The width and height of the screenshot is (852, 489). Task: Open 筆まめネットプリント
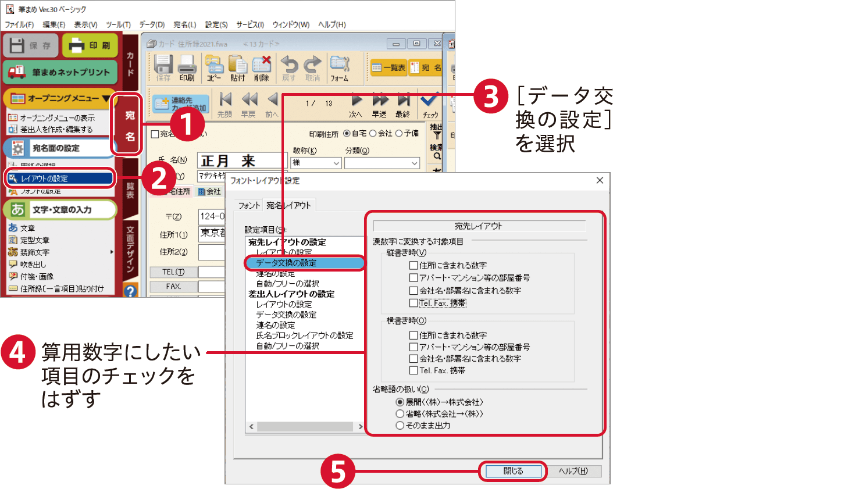60,72
